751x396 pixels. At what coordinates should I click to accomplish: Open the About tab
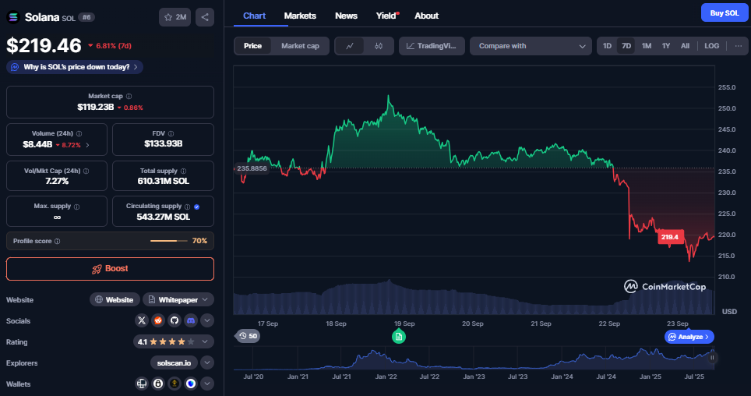[426, 16]
